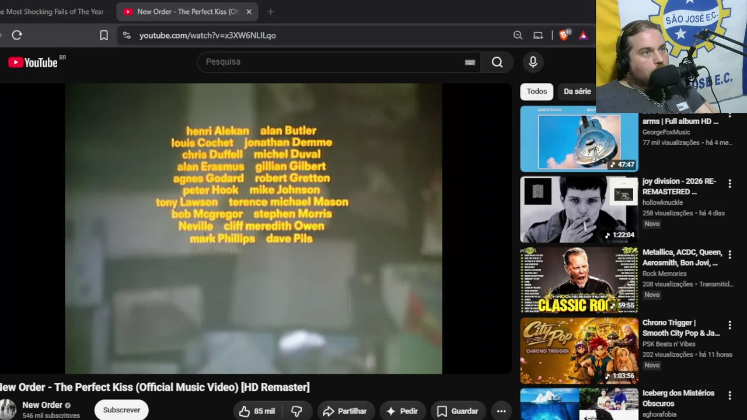Open the Classic Rock thumbnail 59:55

[579, 280]
